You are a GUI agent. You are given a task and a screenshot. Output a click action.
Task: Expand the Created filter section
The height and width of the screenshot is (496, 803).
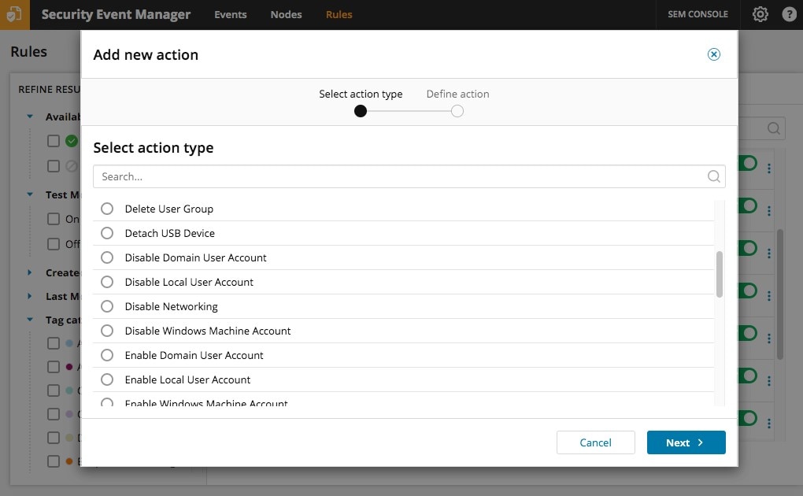click(30, 272)
